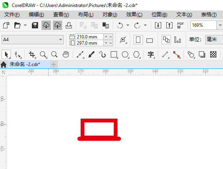Select the Pan hand tool
Image resolution: width=223 pixels, height=169 pixels.
point(66,54)
